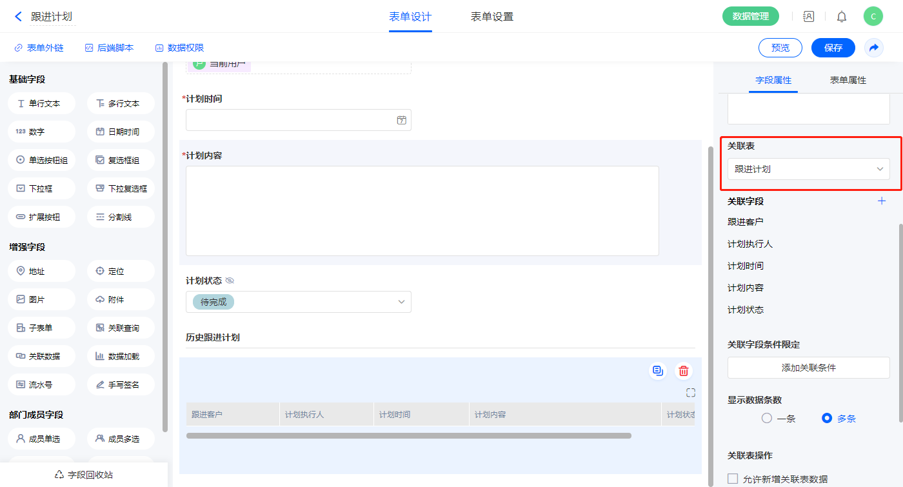Switch to the 表单属性 tab
Image resolution: width=903 pixels, height=487 pixels.
pos(848,80)
